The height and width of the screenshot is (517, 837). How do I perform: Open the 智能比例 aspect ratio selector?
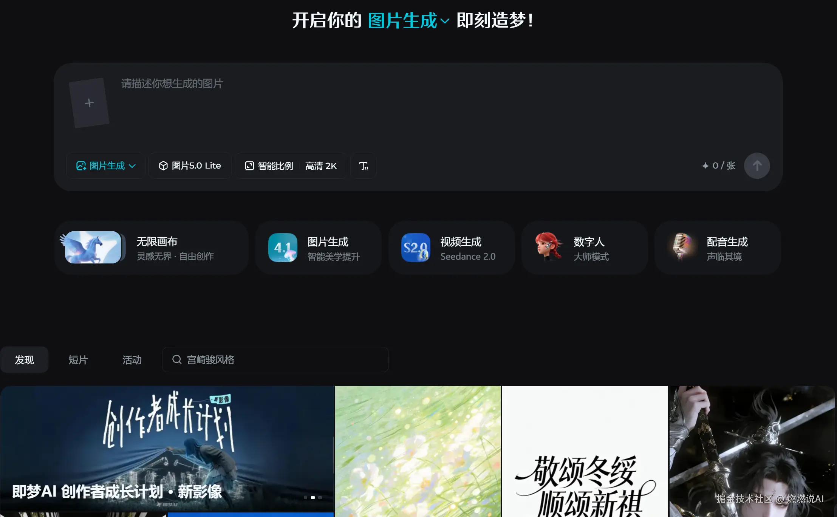click(269, 166)
